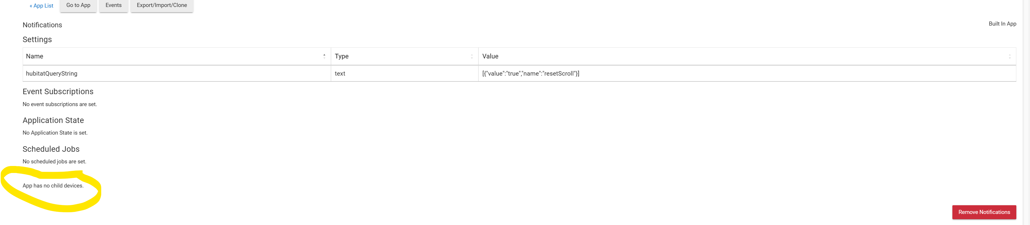1030x225 pixels.
Task: Sort settings by Value column arrow
Action: click(x=1010, y=56)
